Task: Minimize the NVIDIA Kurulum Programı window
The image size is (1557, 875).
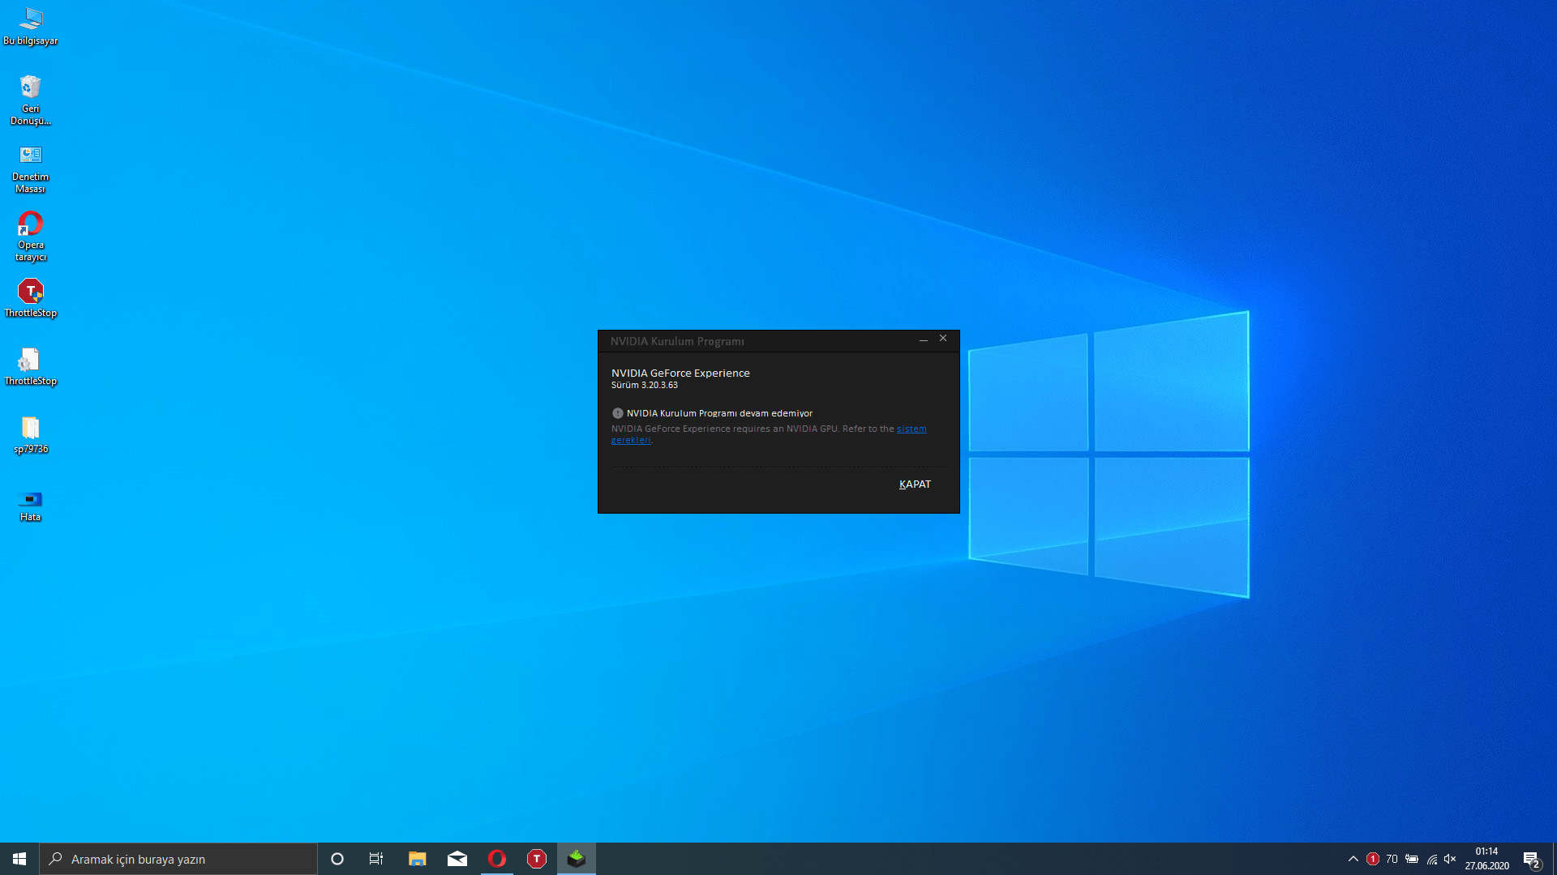Action: pos(923,340)
